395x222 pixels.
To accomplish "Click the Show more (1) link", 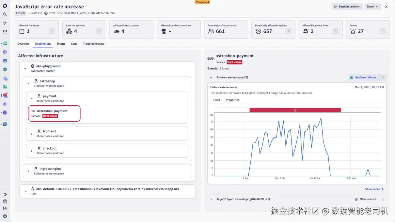I will [x=374, y=189].
